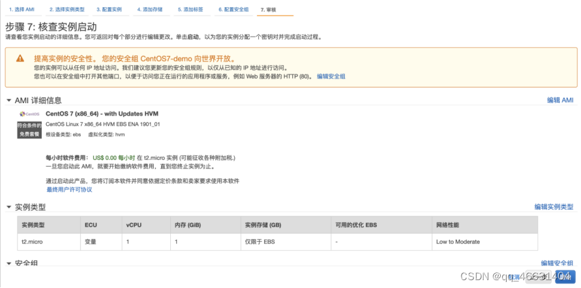Click the gray 上一步 previous button
The image size is (581, 288).
tap(539, 277)
